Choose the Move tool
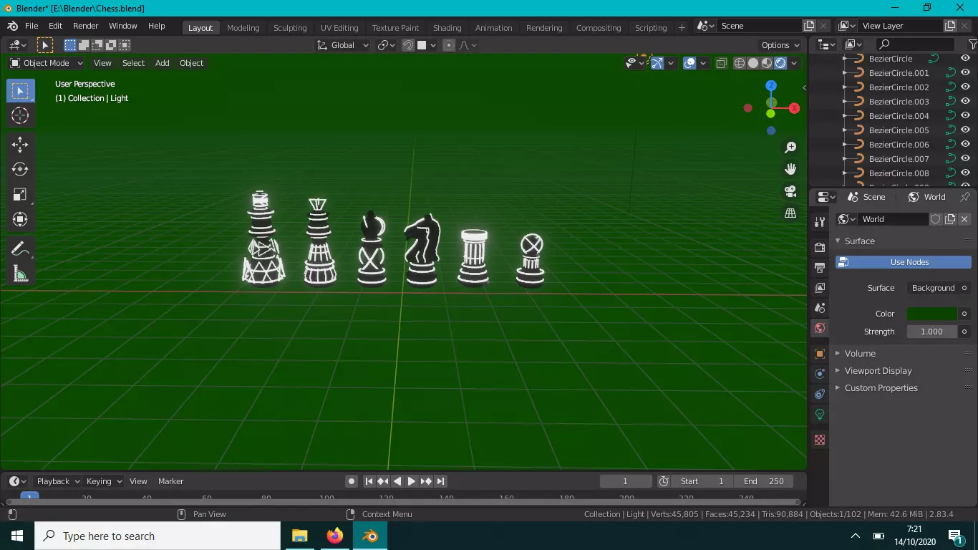The image size is (978, 550). coord(20,145)
